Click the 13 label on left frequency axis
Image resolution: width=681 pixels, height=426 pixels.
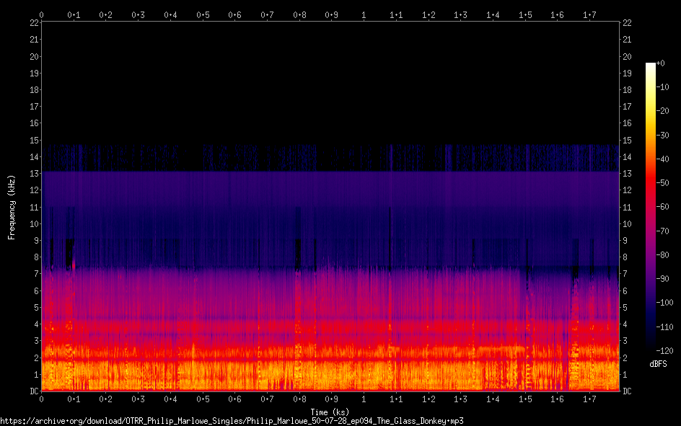pyautogui.click(x=33, y=174)
